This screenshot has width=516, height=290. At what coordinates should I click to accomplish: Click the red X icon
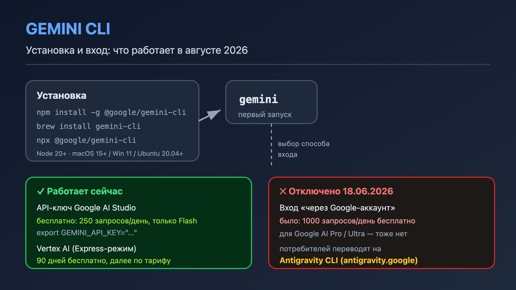click(x=283, y=191)
